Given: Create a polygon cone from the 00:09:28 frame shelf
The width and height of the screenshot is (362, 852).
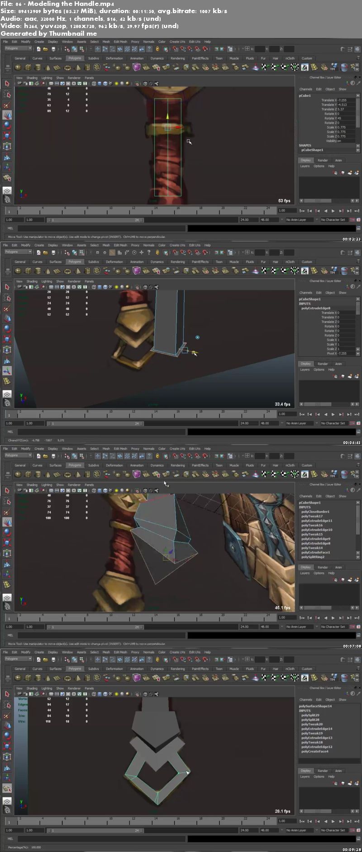Looking at the screenshot, I should tap(48, 678).
